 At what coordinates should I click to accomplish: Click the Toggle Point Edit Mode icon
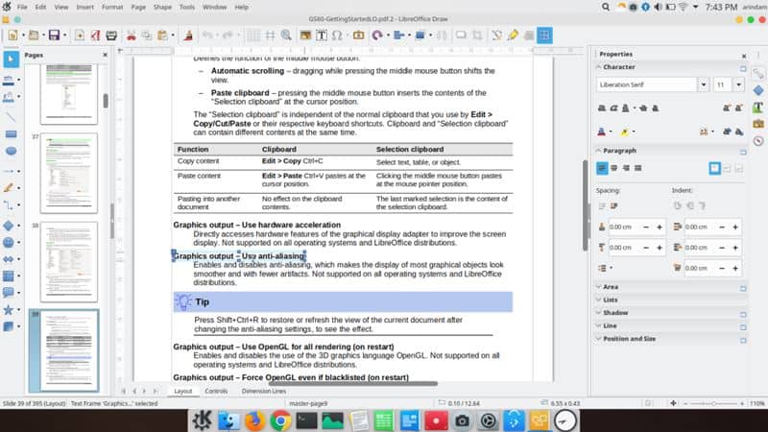coord(496,36)
